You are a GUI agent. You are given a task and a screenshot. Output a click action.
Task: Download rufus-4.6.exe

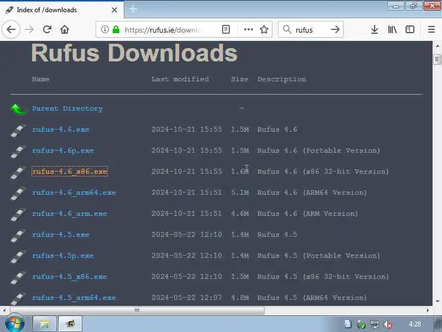61,129
